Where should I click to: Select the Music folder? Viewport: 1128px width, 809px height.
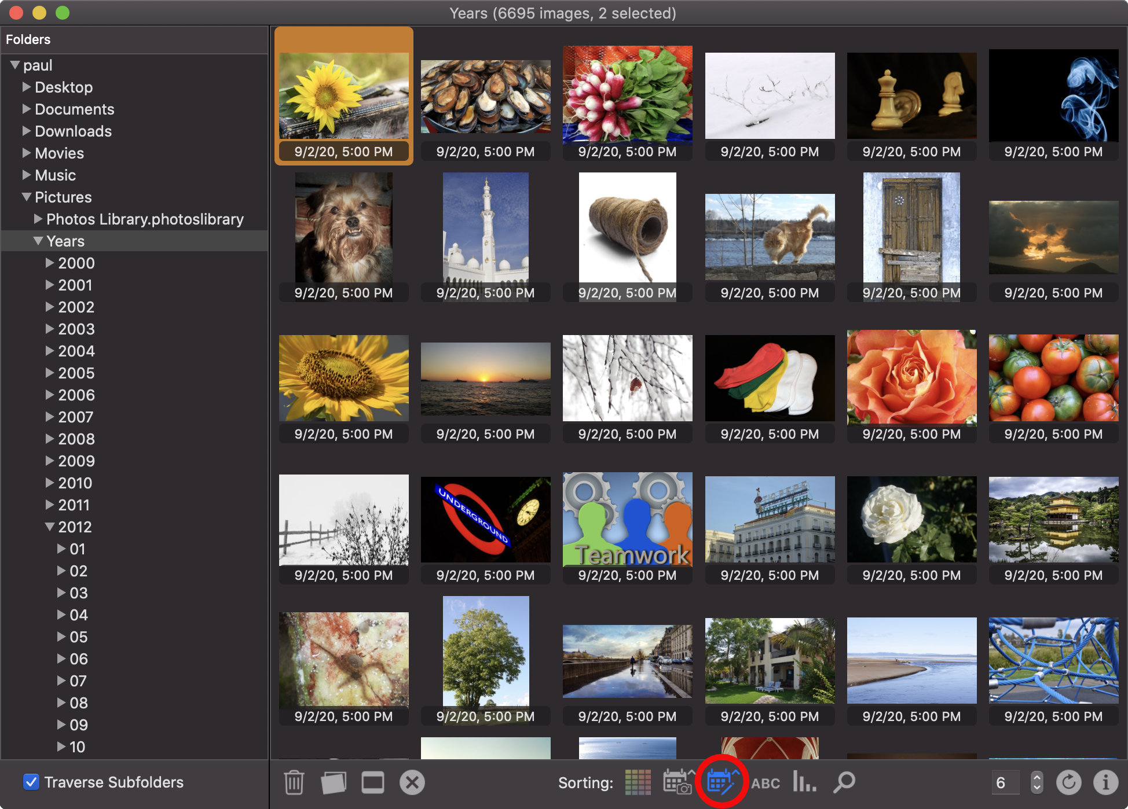tap(55, 175)
